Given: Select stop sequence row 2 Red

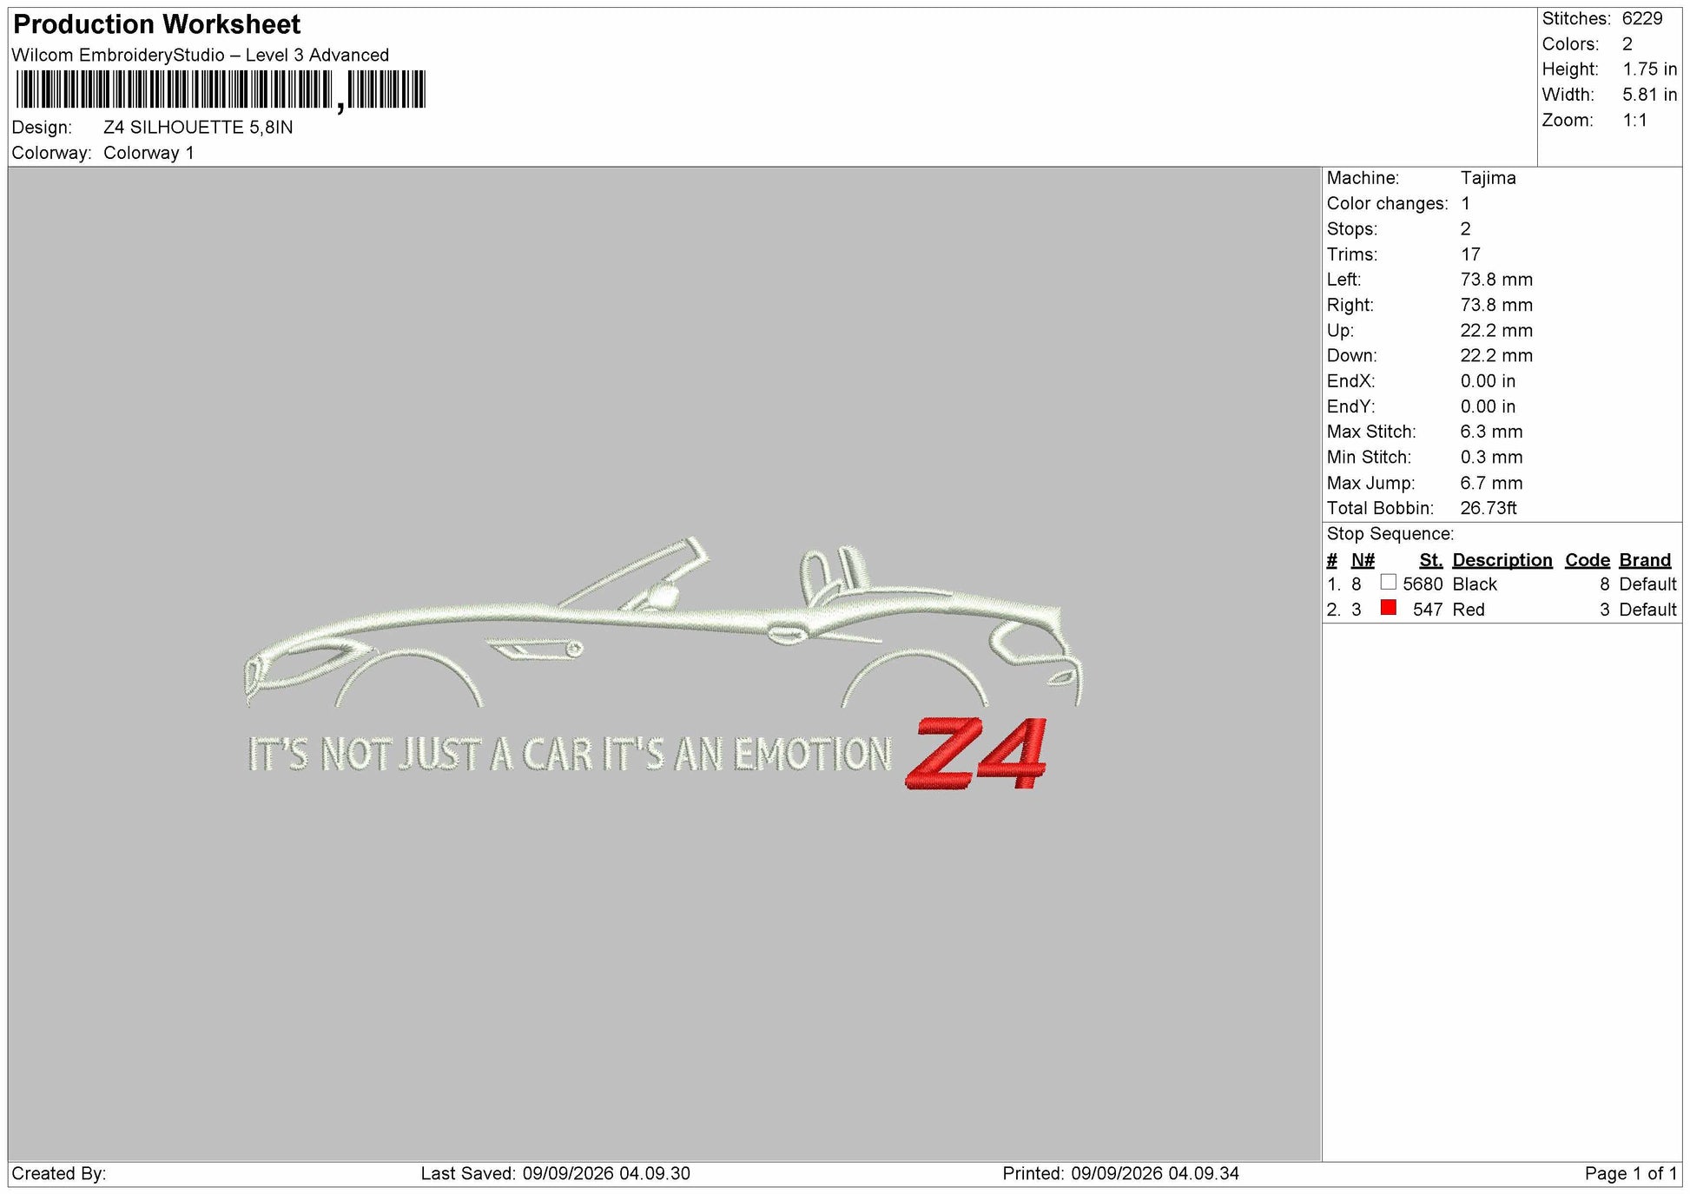Looking at the screenshot, I should 1502,610.
